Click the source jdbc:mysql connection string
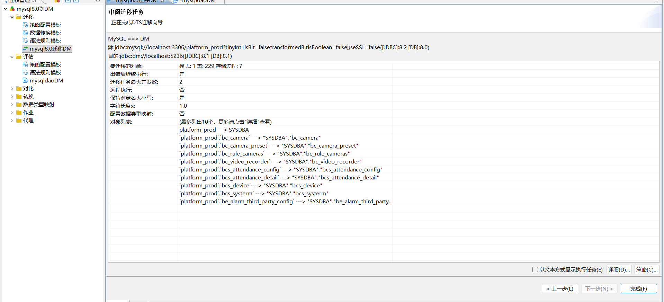 [x=269, y=47]
